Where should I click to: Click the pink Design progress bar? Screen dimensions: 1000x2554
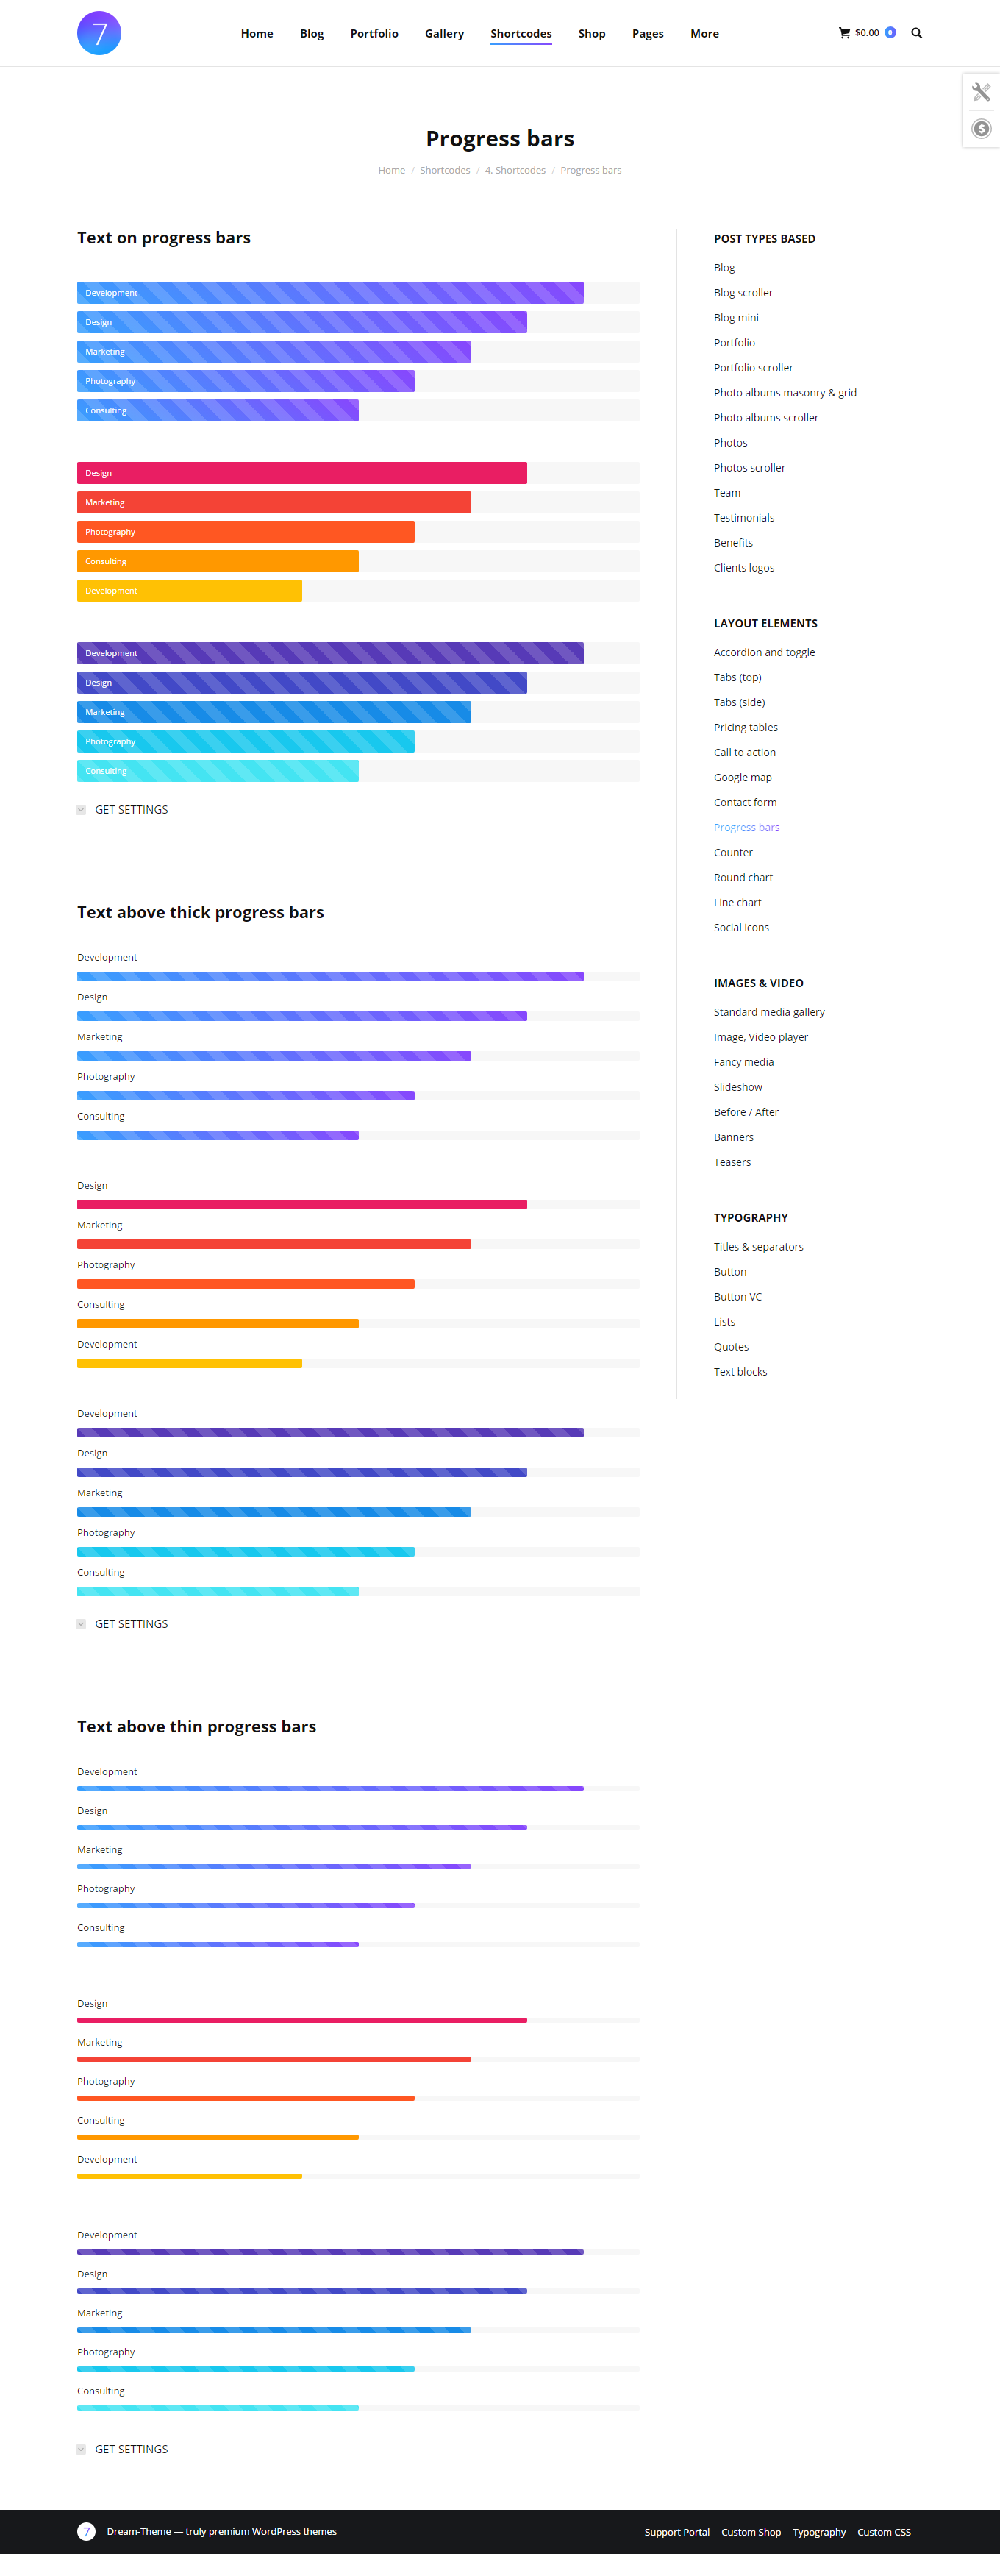302,473
